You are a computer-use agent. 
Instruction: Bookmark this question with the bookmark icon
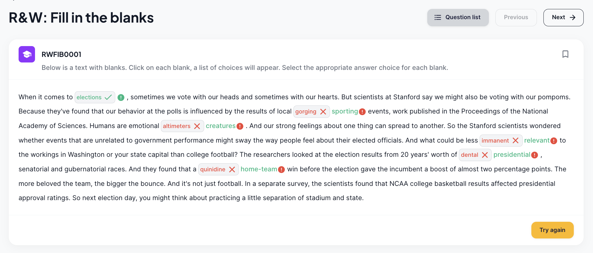[x=565, y=54]
